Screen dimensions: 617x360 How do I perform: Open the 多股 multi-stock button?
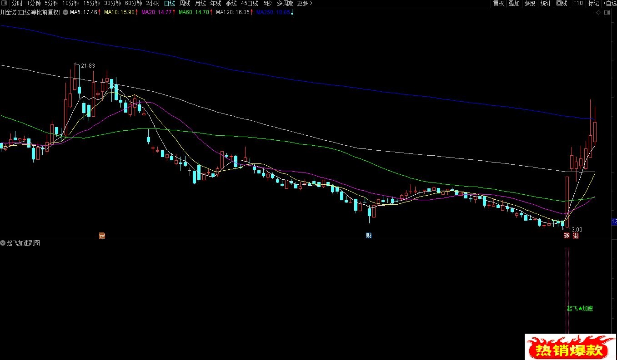pos(530,3)
